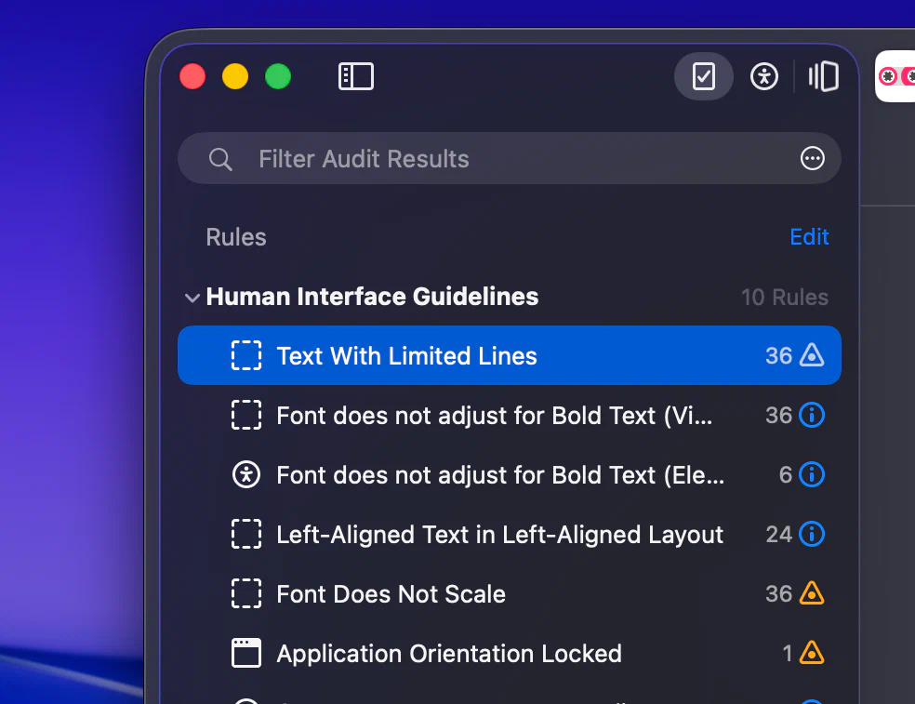The width and height of the screenshot is (915, 704).
Task: Click info icon for Bold Text (Ele... rule
Action: point(812,474)
